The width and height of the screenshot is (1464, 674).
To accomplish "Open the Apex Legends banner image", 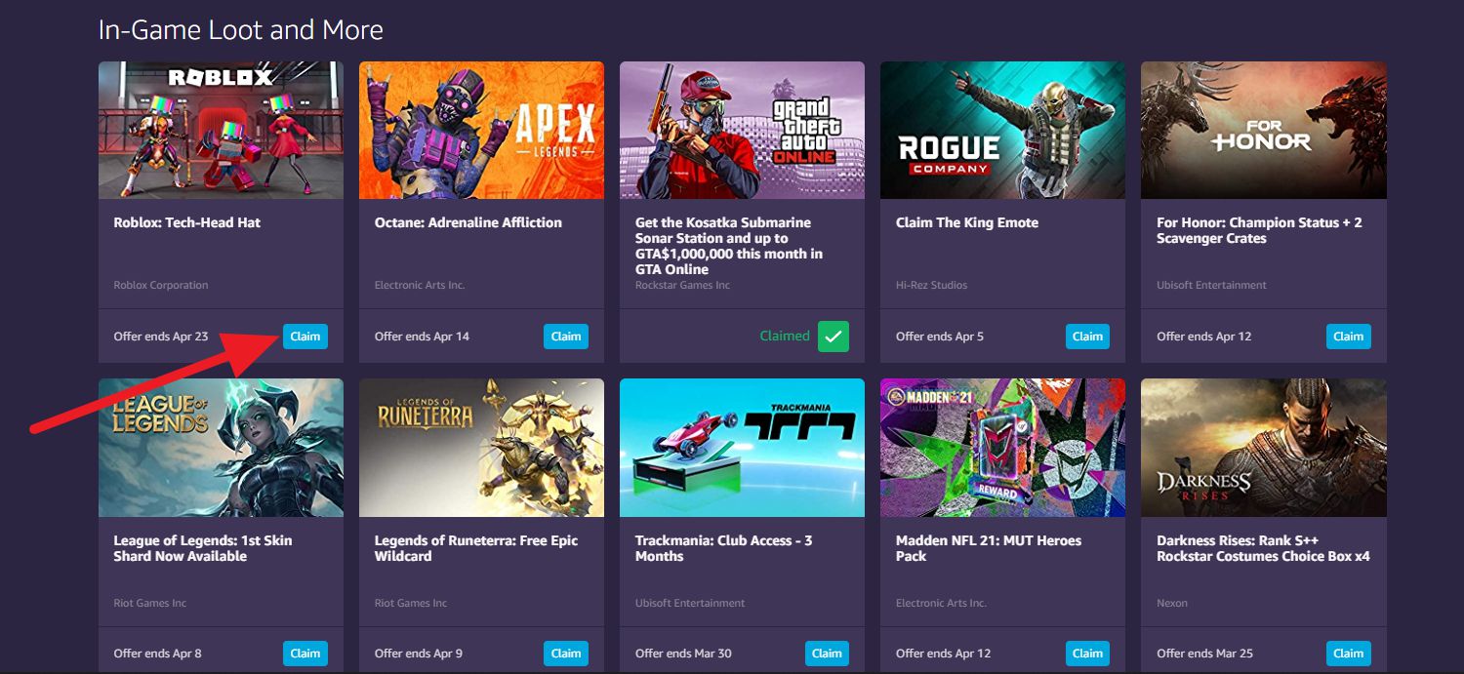I will pos(481,131).
